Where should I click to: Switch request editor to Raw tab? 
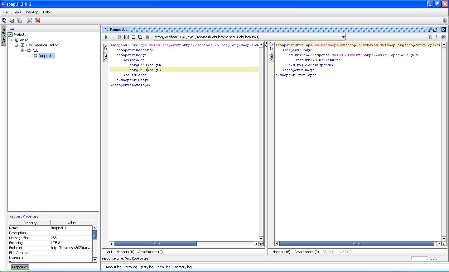coord(106,57)
